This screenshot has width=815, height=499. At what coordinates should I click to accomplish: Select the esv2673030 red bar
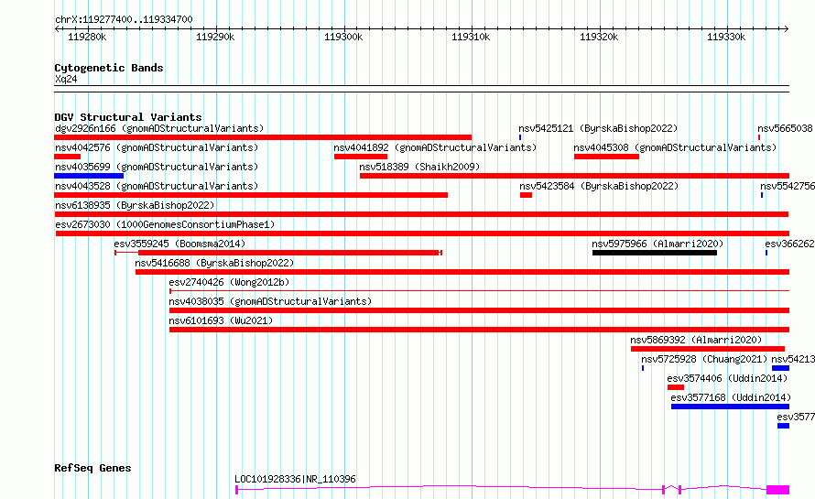(422, 233)
